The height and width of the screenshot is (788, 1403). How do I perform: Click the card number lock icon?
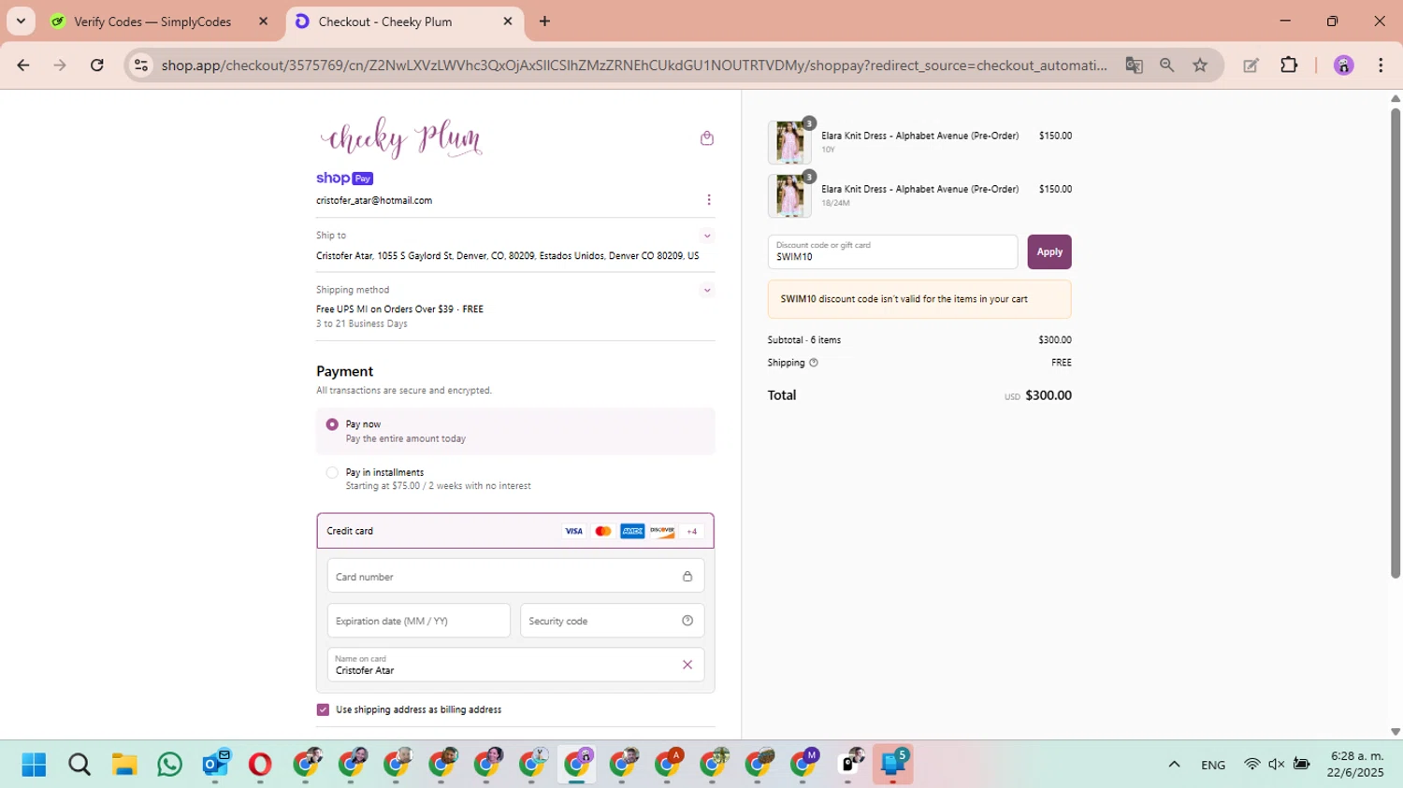tap(687, 577)
